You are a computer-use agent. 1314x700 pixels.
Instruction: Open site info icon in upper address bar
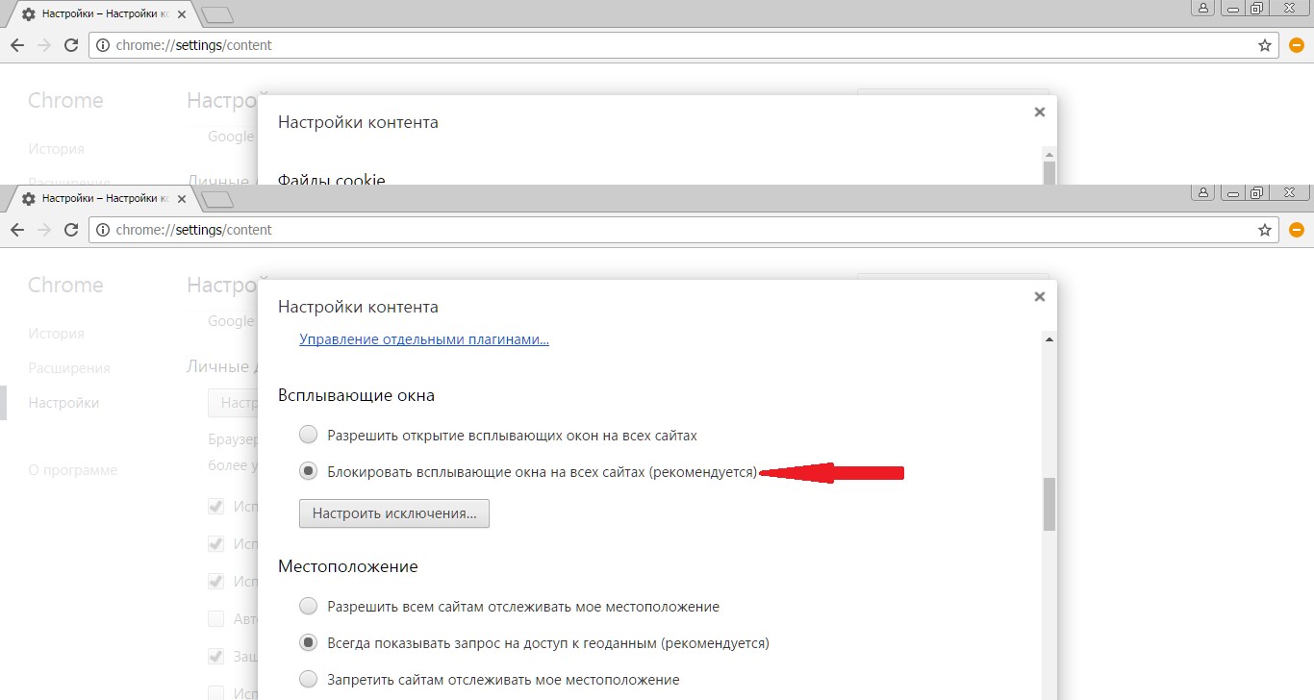pos(103,45)
